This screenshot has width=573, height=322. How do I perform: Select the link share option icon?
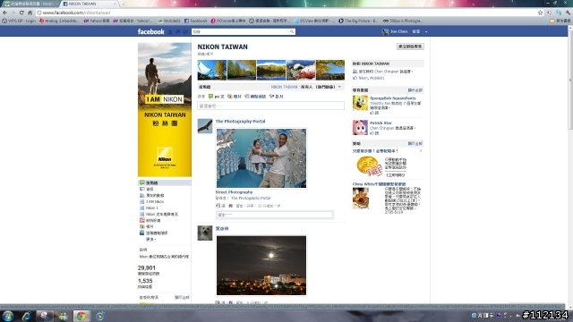coord(247,97)
